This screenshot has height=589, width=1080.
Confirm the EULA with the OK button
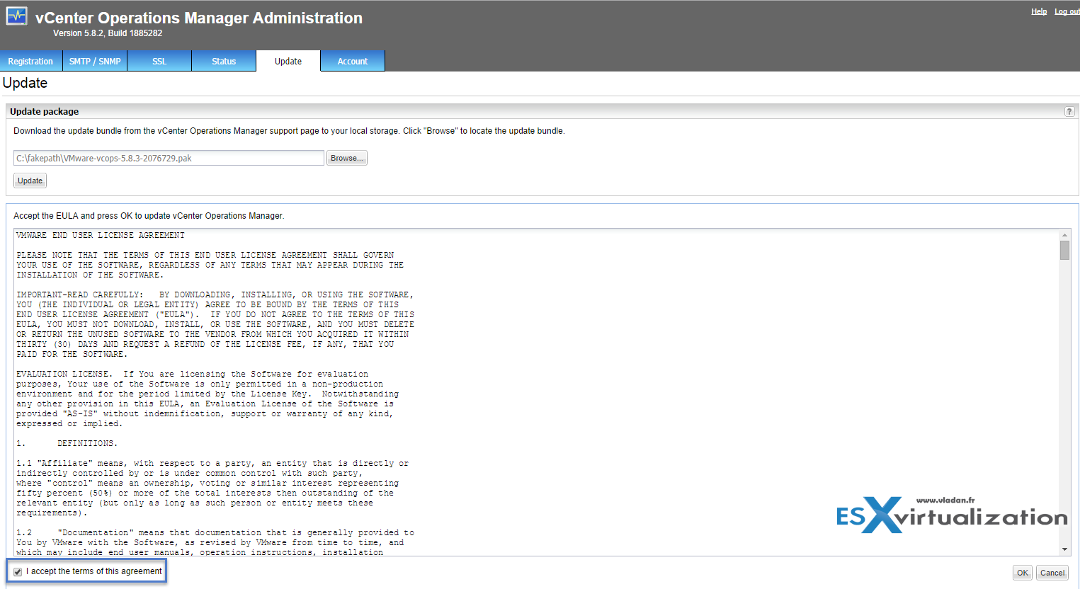click(x=1023, y=573)
